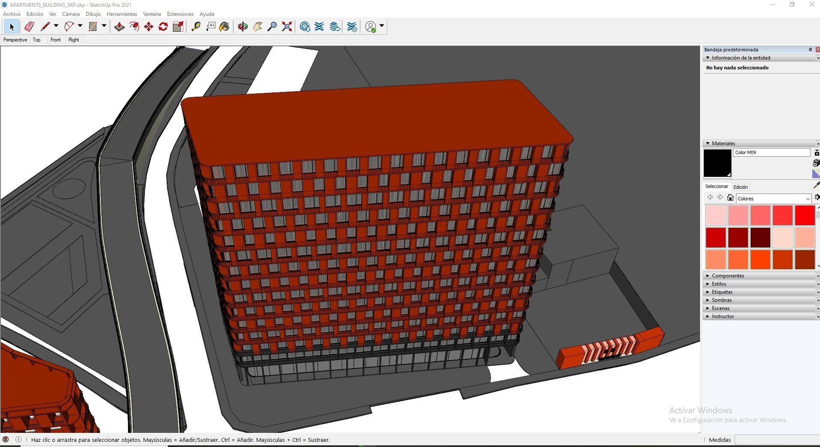820x447 pixels.
Task: Select the lightest pink color swatch
Action: (715, 215)
